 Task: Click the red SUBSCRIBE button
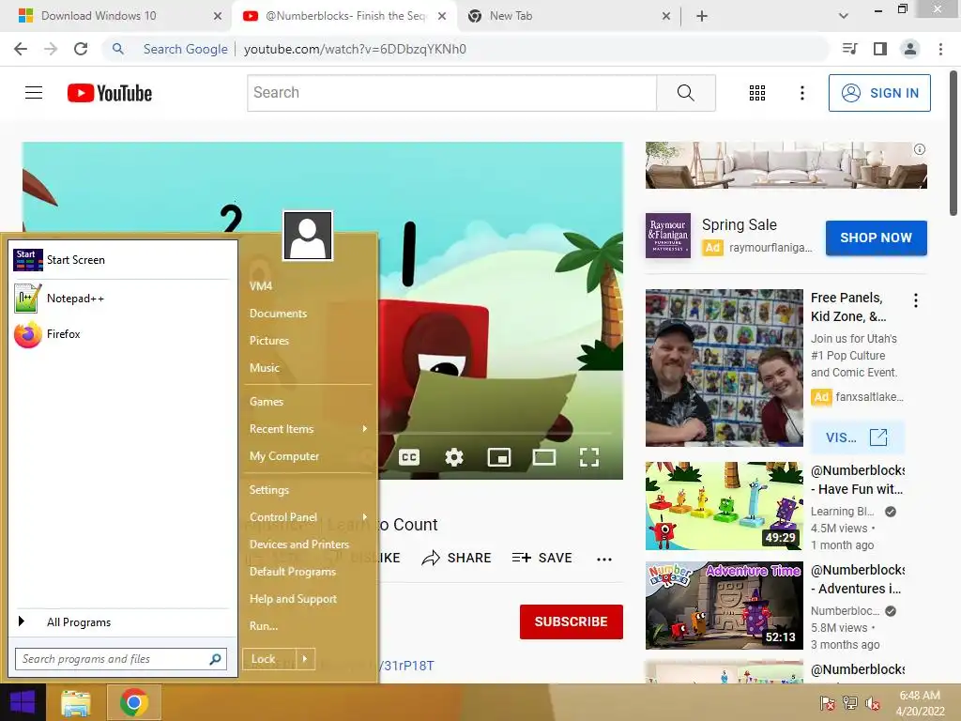[x=572, y=621]
